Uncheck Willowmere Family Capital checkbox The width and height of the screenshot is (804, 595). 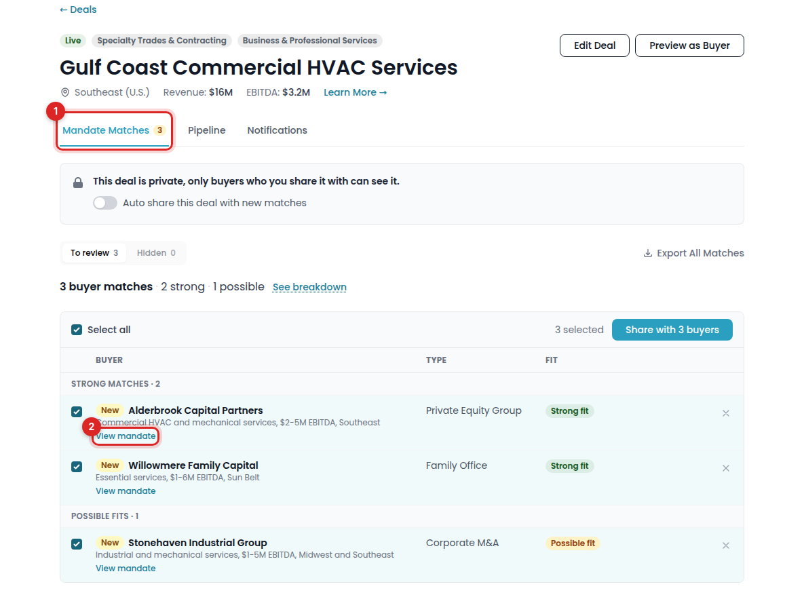pos(77,467)
